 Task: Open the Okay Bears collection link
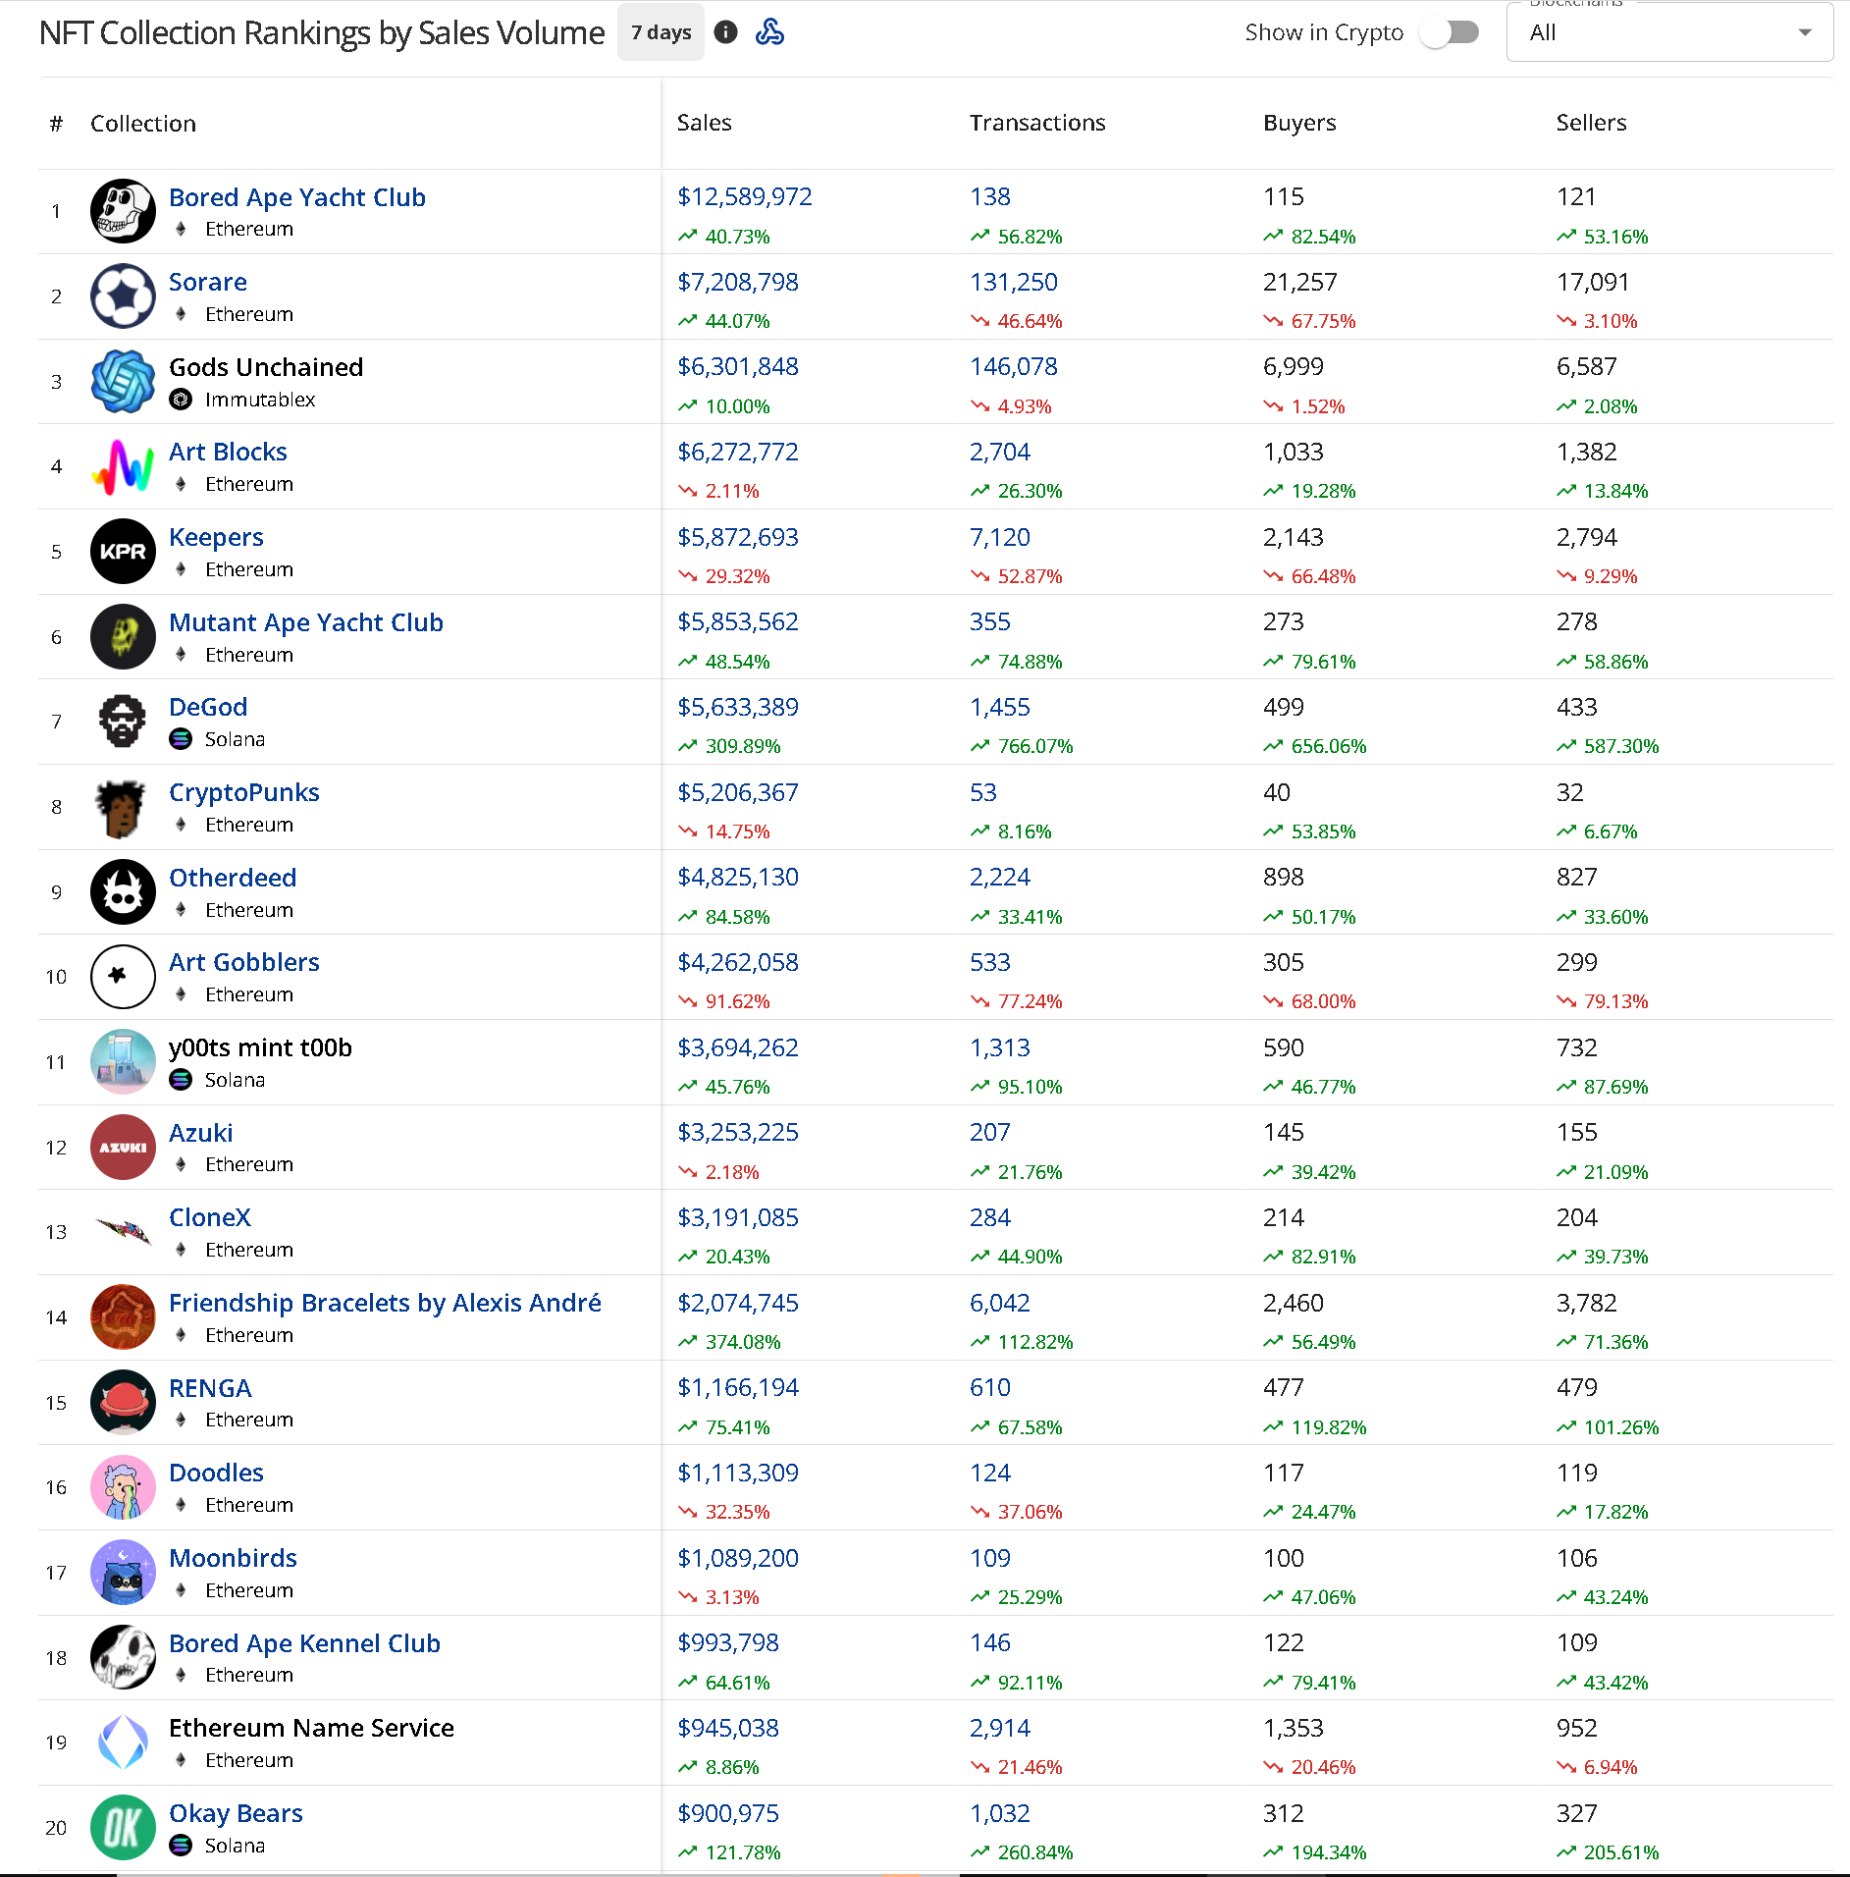click(236, 1813)
